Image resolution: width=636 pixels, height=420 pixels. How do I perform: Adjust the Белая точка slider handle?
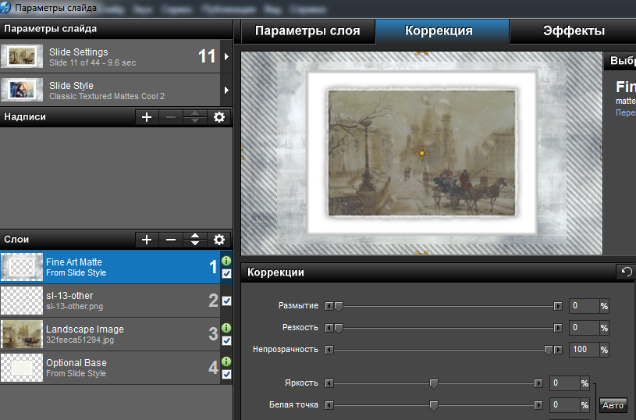434,406
